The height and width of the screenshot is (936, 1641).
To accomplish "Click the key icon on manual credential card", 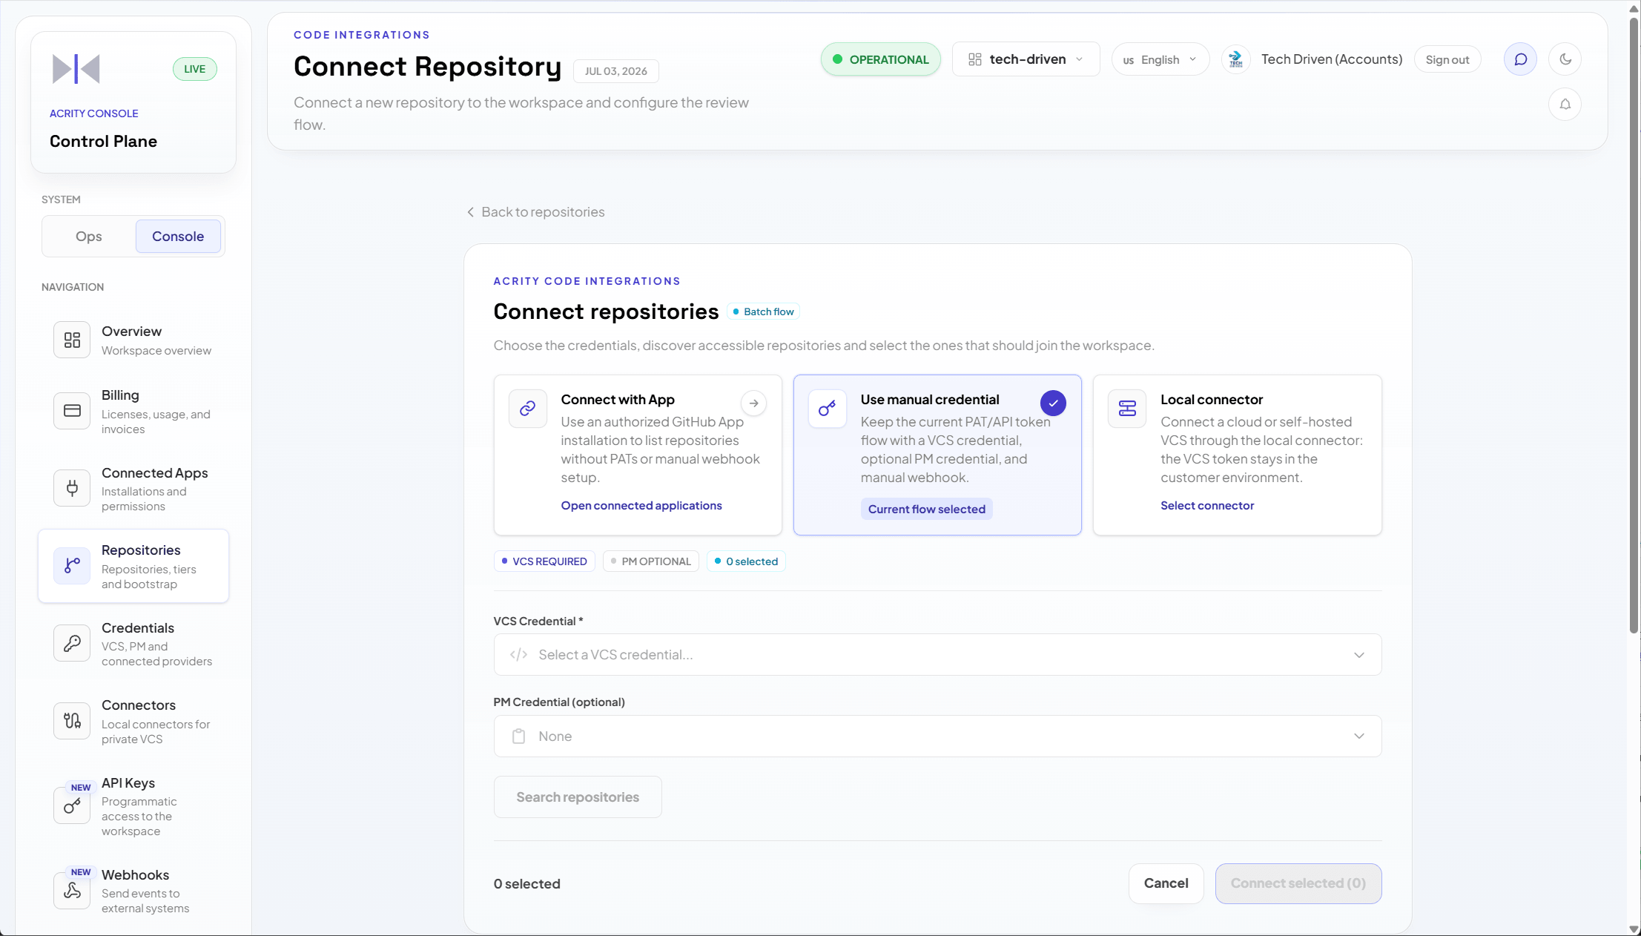I will (x=827, y=408).
